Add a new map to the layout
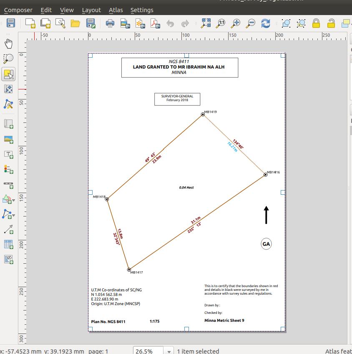Screen dimensions: 352x354 [x=8, y=123]
